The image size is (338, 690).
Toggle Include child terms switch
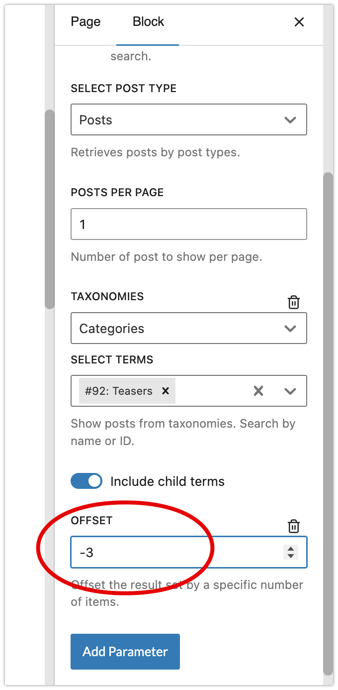pyautogui.click(x=86, y=481)
